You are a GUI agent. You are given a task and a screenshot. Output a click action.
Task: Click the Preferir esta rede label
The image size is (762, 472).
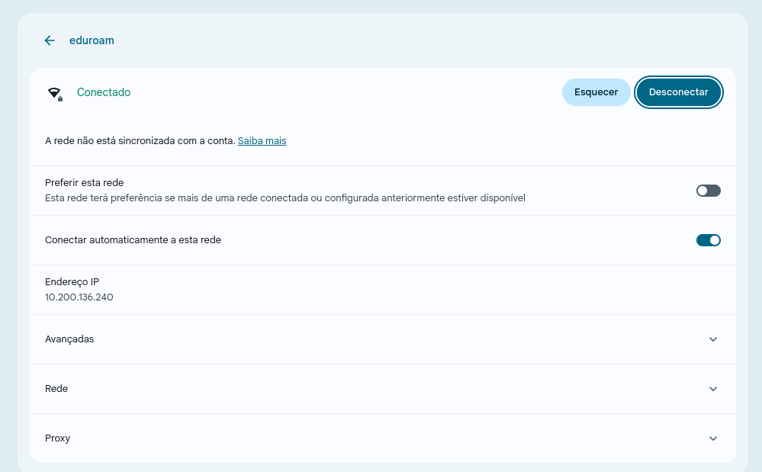tap(85, 183)
